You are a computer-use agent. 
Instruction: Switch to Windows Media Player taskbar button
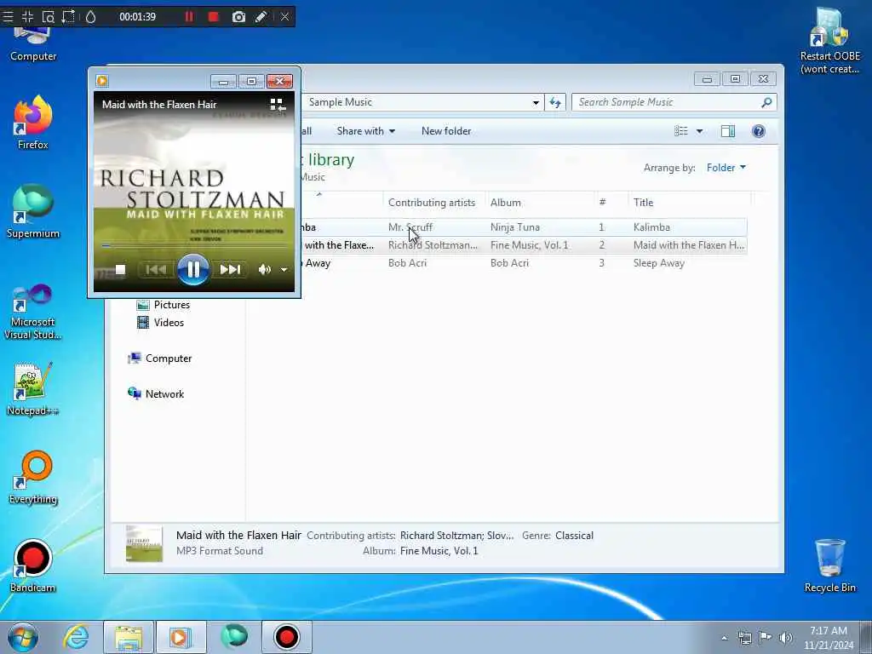click(181, 637)
